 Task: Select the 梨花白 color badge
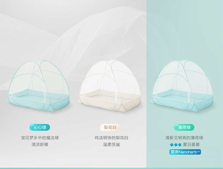coord(110,127)
